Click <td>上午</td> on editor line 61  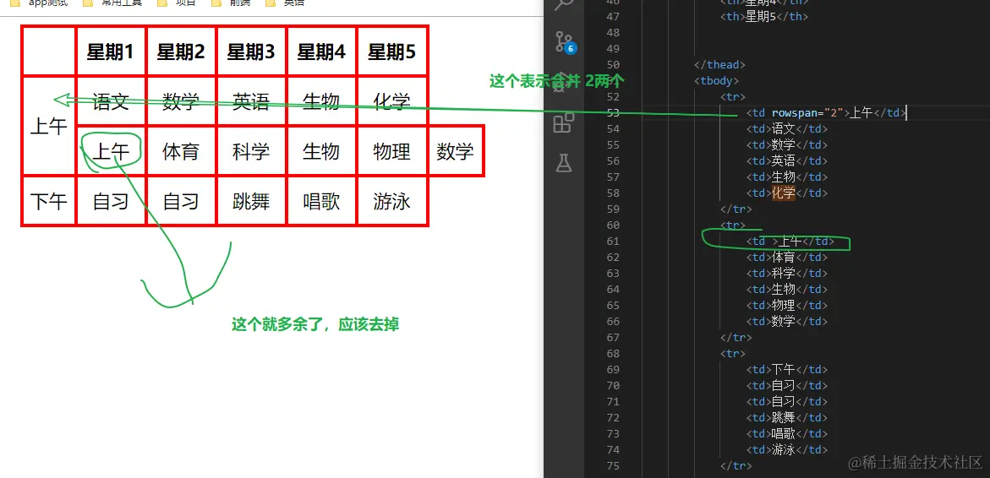790,242
